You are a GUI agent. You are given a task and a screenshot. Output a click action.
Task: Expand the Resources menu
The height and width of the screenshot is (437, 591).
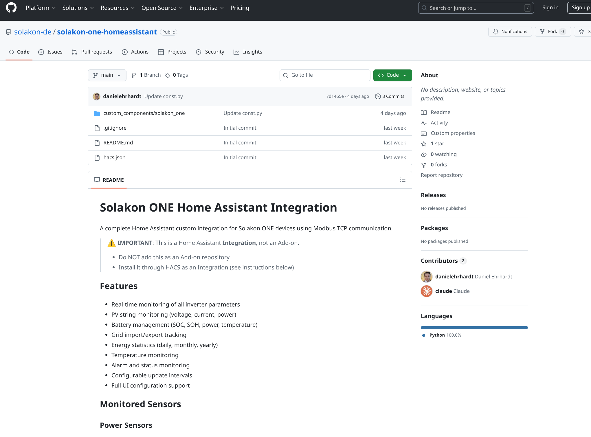118,8
